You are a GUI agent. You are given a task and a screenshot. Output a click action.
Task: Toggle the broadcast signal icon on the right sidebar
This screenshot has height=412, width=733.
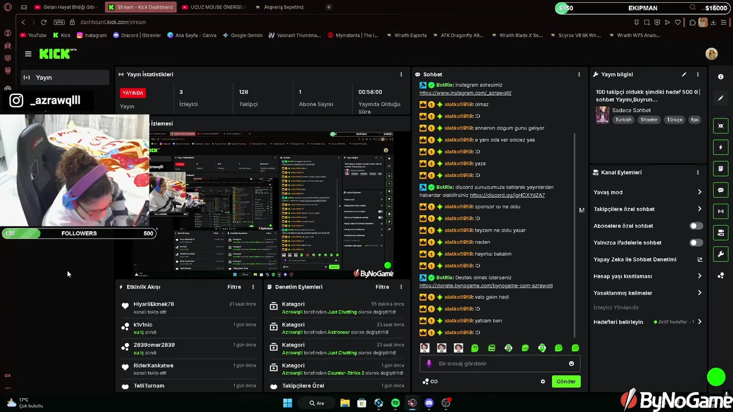click(x=720, y=211)
